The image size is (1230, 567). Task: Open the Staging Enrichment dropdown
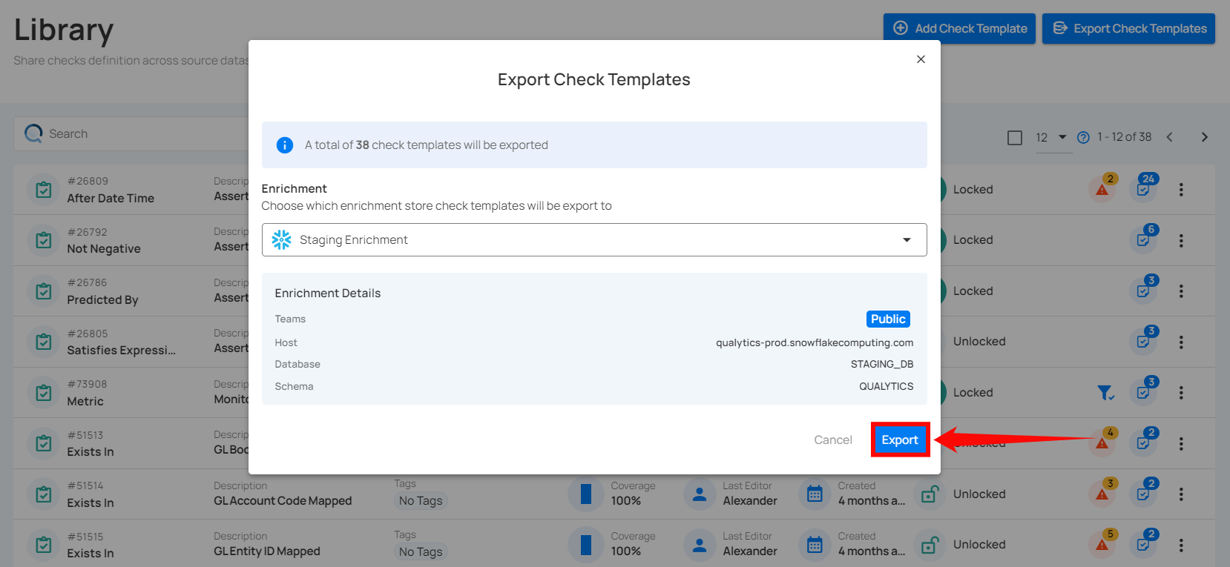tap(594, 239)
